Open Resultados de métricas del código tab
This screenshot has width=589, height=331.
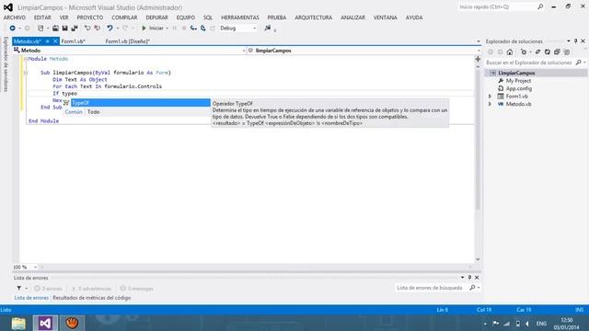pyautogui.click(x=92, y=298)
